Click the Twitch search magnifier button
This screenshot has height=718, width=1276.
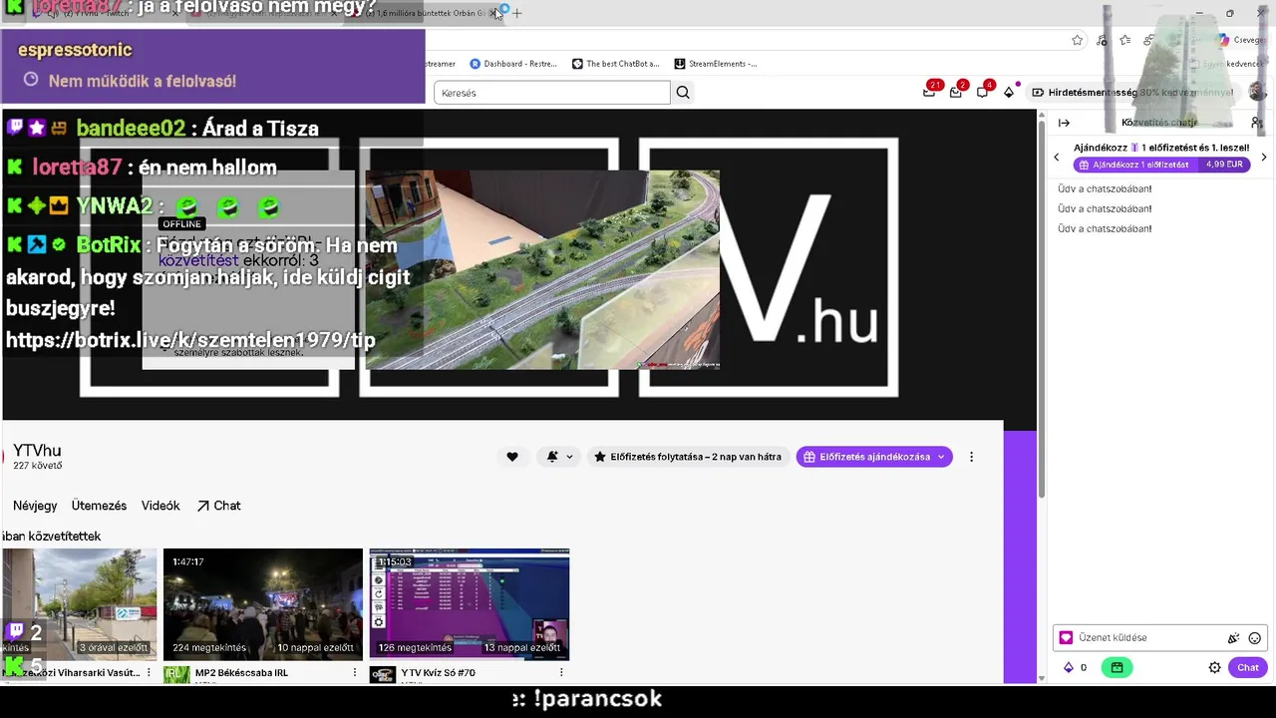(x=683, y=93)
